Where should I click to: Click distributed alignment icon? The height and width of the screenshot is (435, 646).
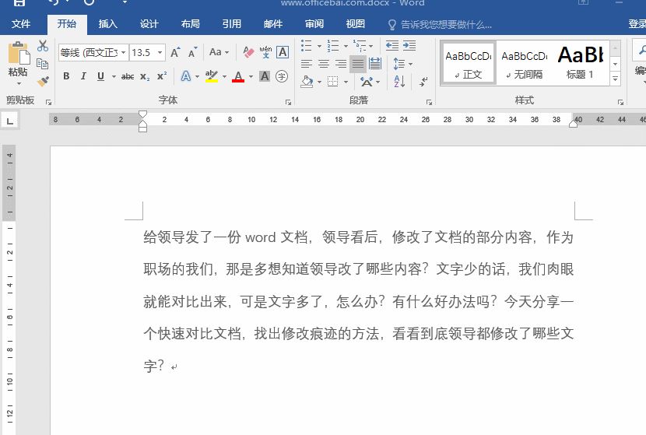375,64
